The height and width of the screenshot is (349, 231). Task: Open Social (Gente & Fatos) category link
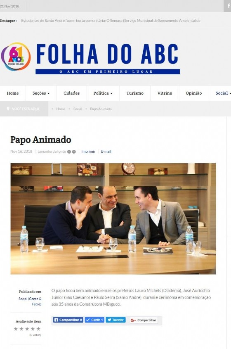(30, 302)
